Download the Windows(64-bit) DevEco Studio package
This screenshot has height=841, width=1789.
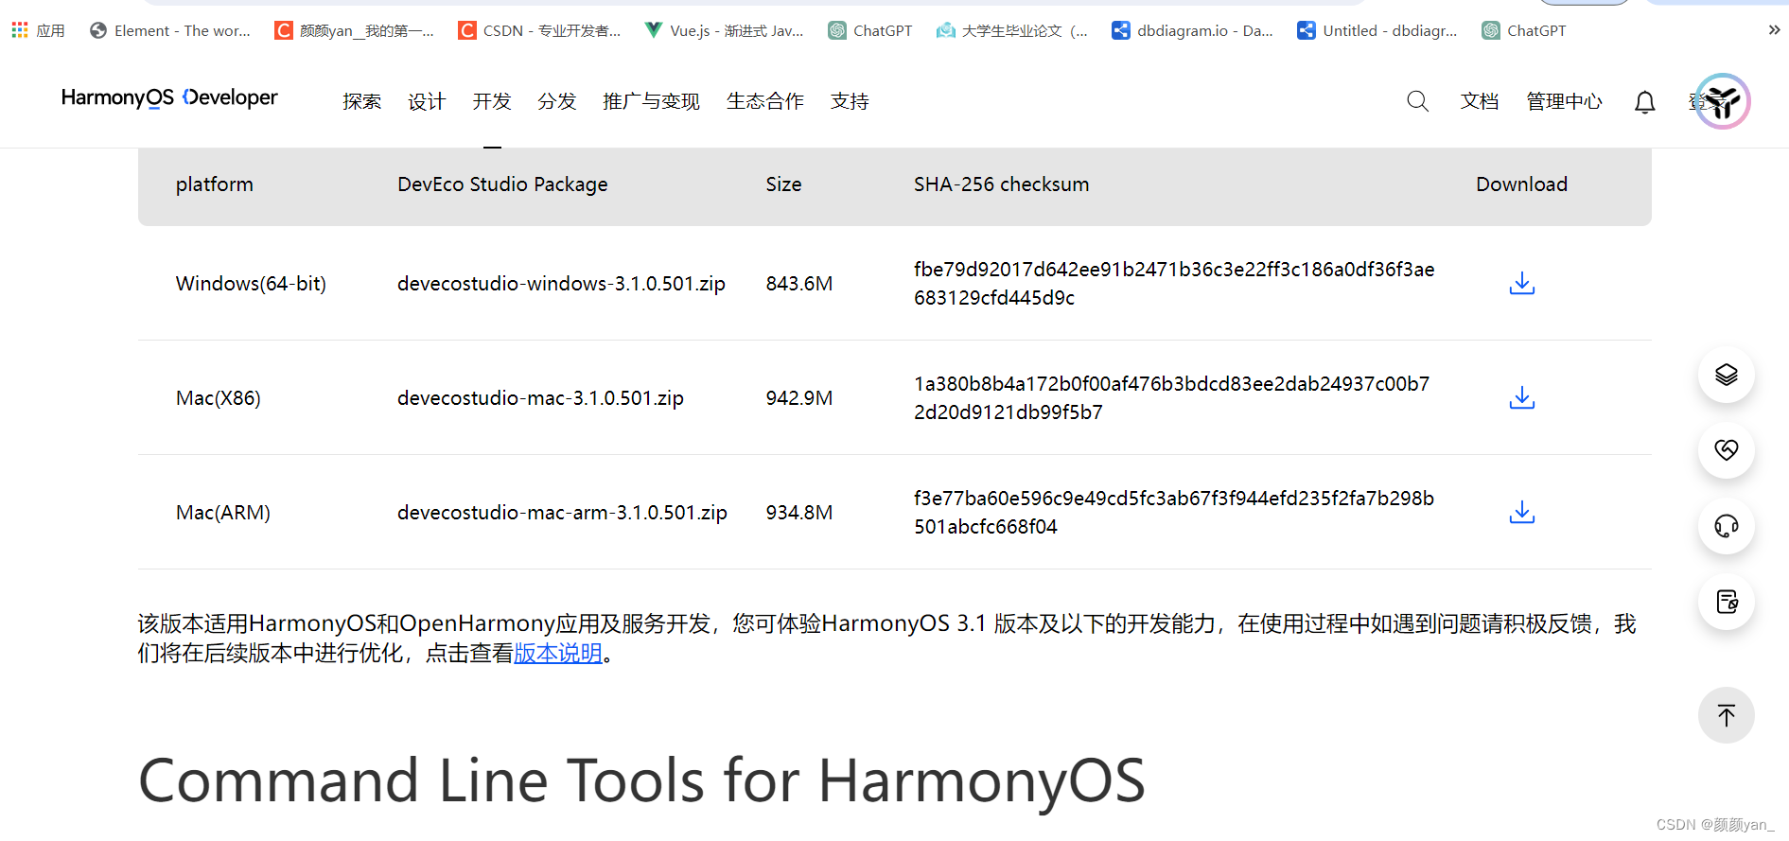coord(1521,283)
